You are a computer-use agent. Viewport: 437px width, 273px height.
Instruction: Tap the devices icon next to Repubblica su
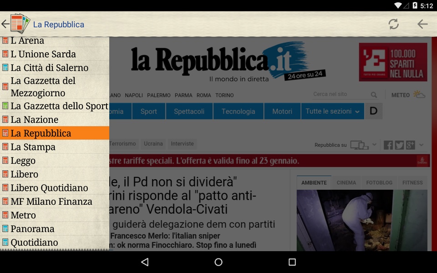[x=359, y=145]
